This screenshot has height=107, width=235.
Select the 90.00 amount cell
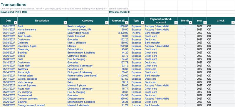click(x=119, y=85)
